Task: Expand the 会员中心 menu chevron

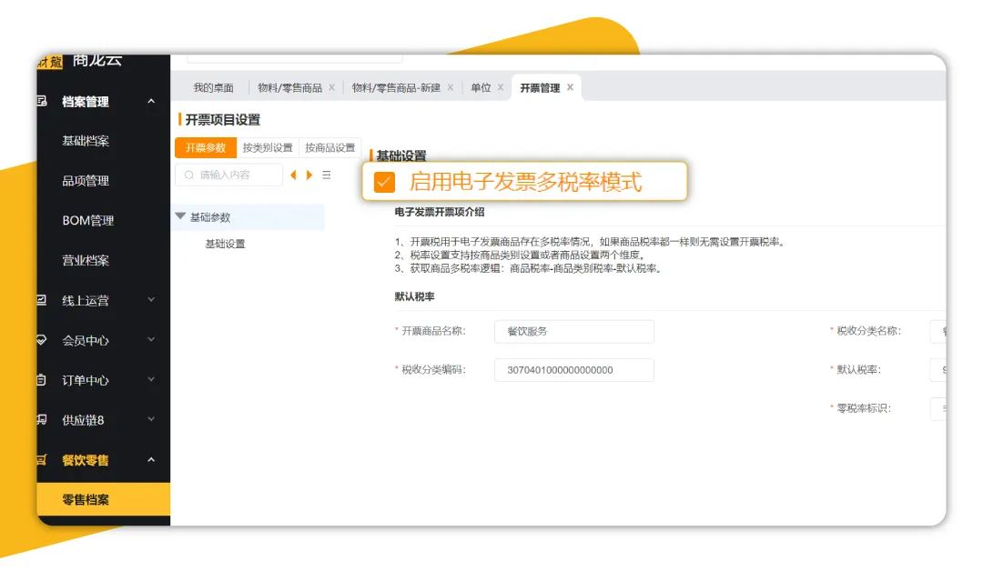Action: point(151,340)
